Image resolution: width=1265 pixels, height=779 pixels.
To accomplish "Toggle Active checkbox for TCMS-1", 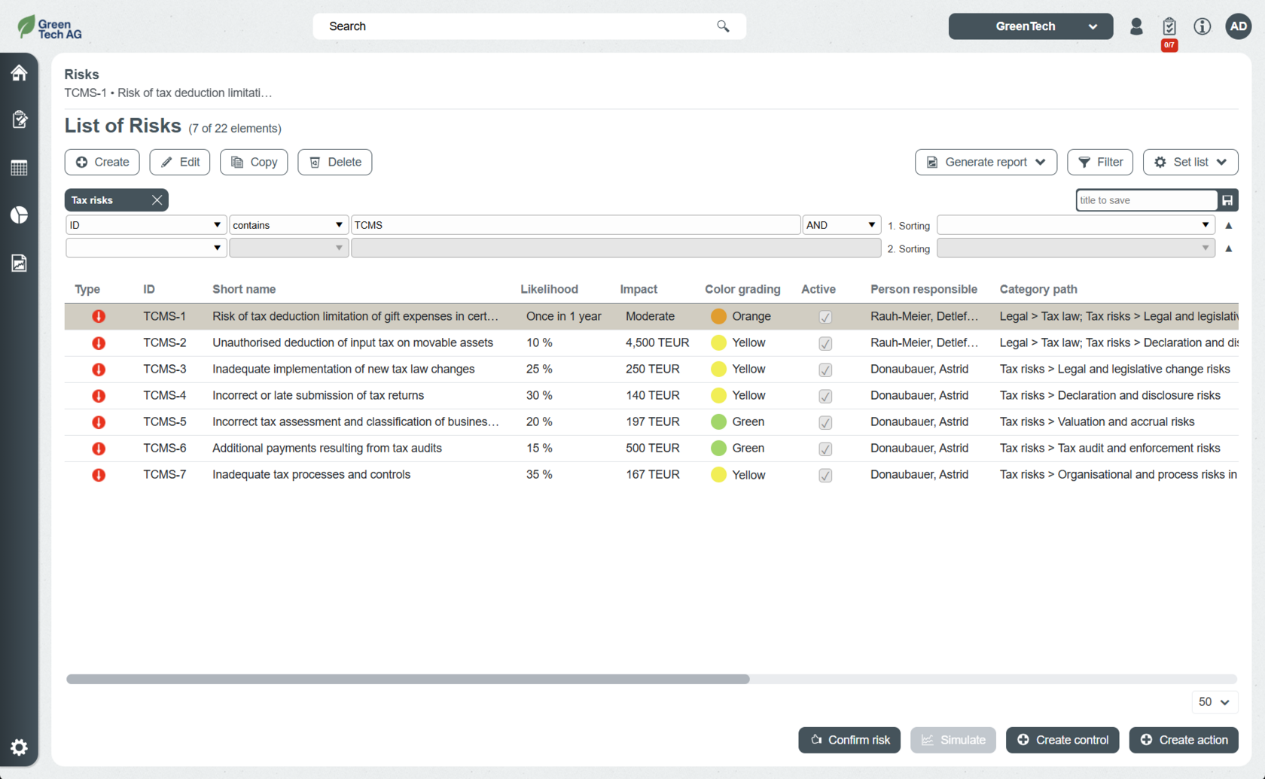I will tap(825, 317).
